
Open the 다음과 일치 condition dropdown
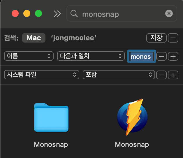pyautogui.click(x=91, y=56)
